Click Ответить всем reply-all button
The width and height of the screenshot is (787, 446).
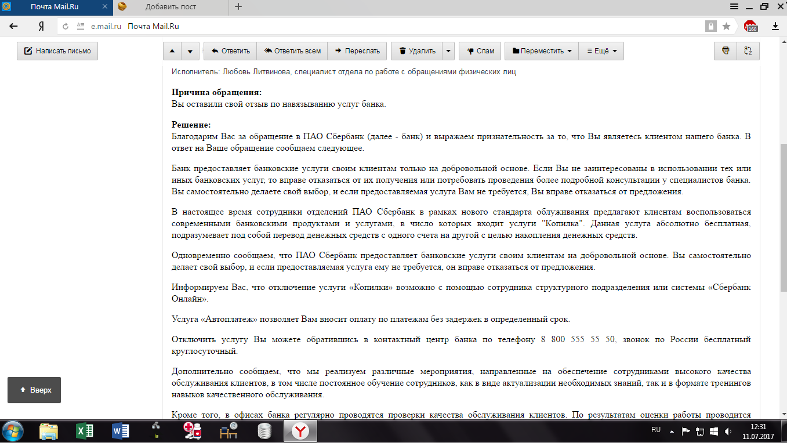[292, 51]
